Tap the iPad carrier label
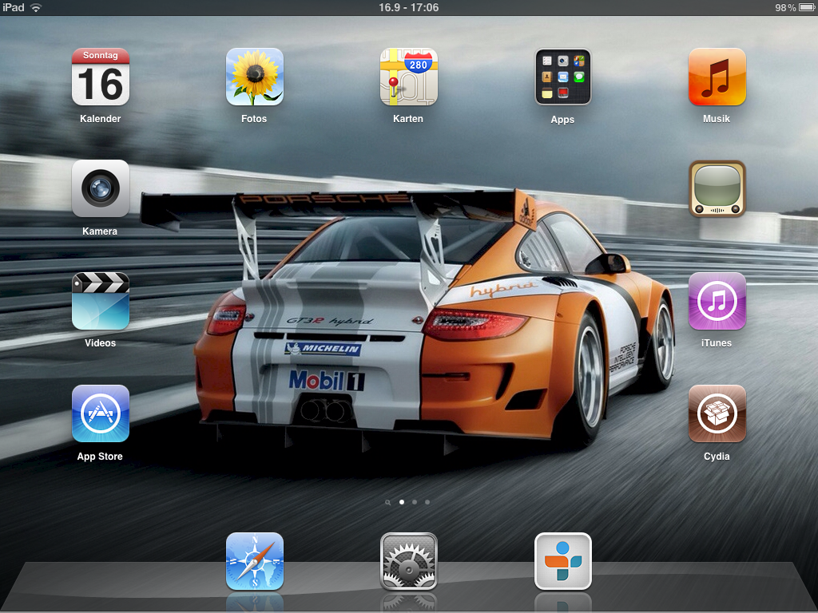Image resolution: width=818 pixels, height=613 pixels. pos(14,7)
